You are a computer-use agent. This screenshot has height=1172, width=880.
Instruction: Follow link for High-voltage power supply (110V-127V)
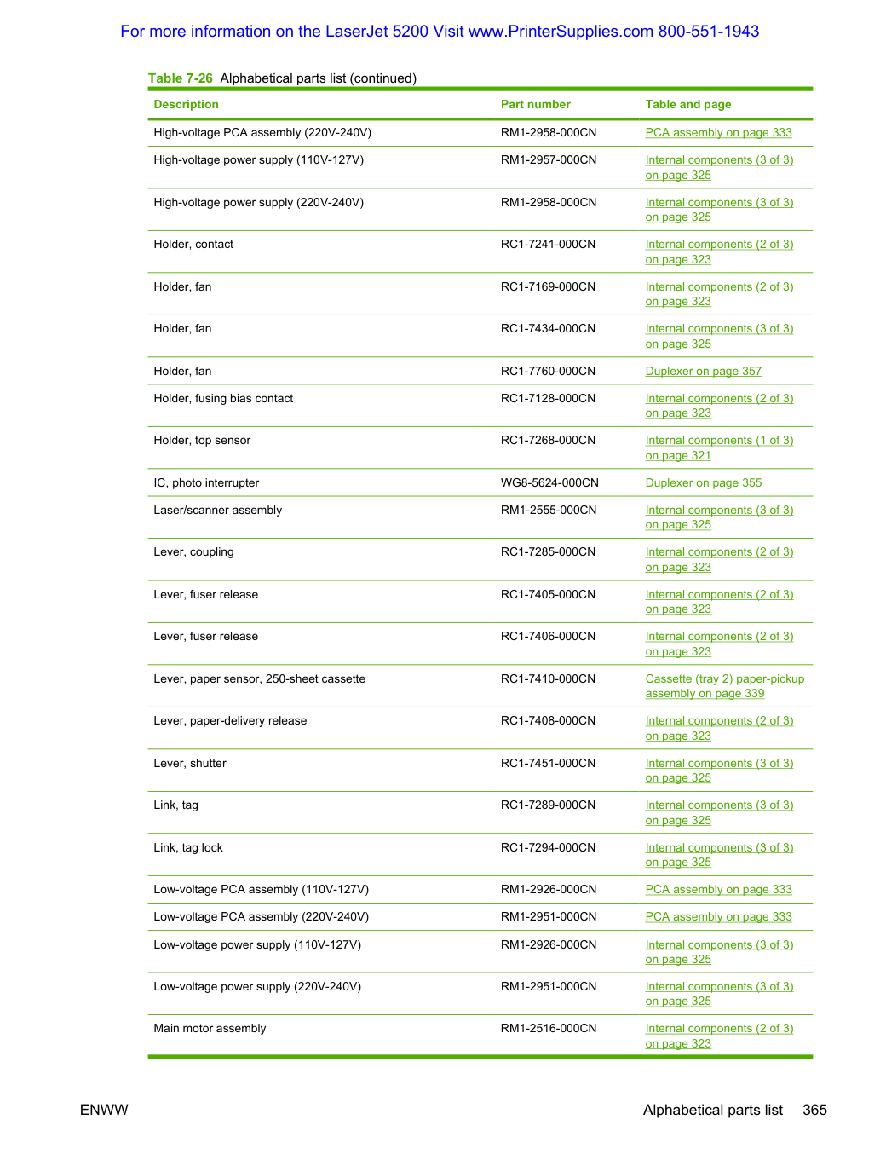(719, 167)
